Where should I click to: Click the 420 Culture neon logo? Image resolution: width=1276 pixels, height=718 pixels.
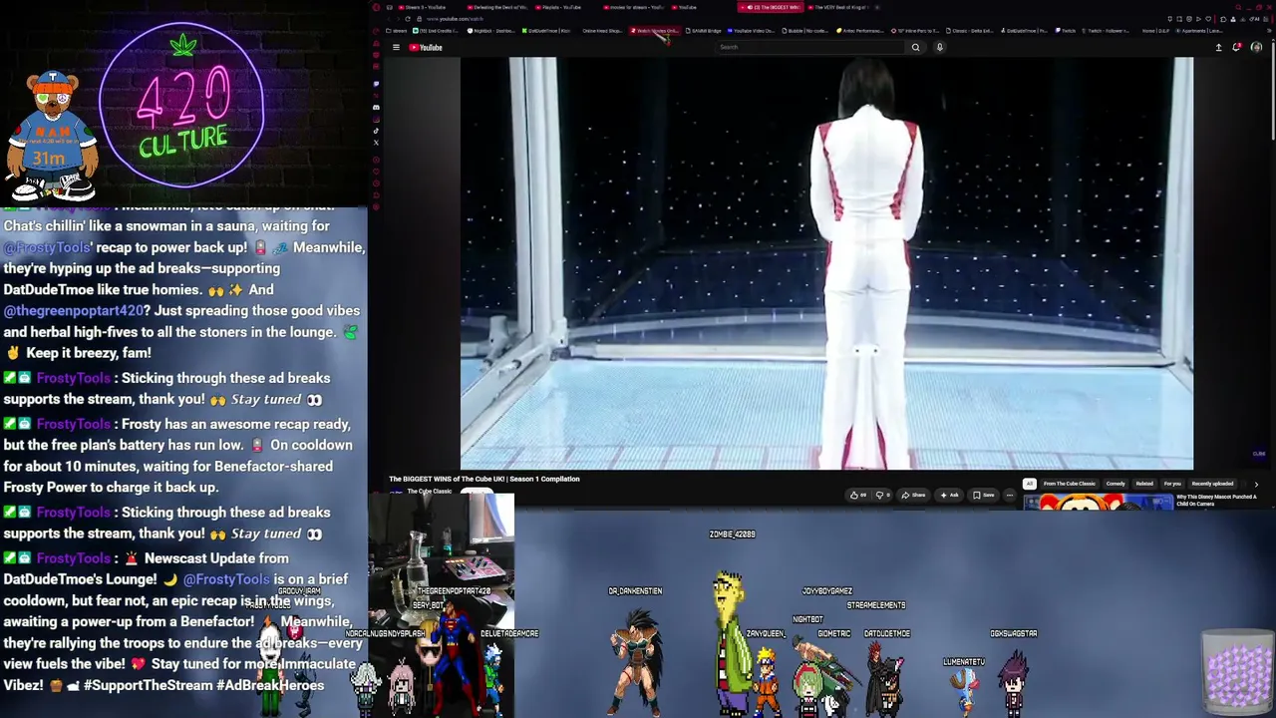pyautogui.click(x=181, y=105)
